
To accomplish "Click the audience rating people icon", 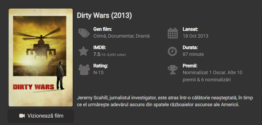I will tap(84, 69).
